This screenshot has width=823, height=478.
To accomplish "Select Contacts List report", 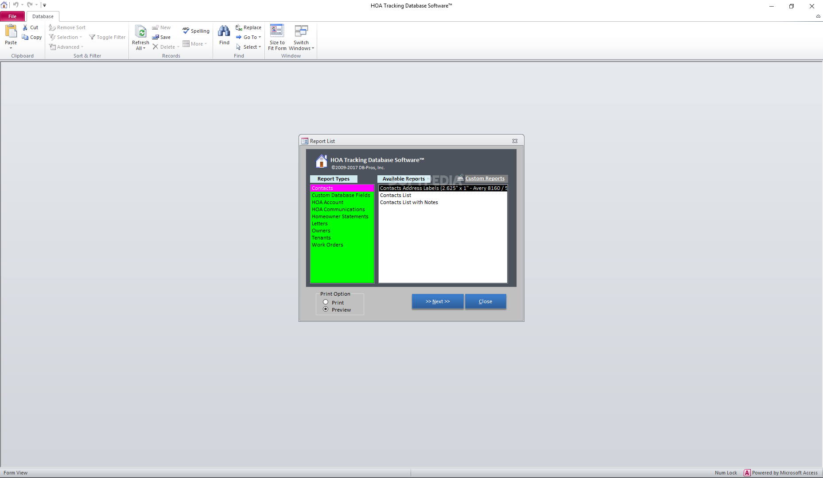I will (x=443, y=195).
